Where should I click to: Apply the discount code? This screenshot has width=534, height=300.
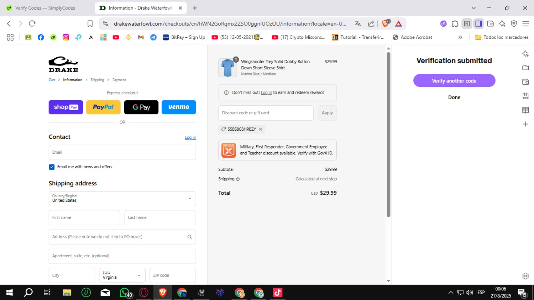point(327,113)
